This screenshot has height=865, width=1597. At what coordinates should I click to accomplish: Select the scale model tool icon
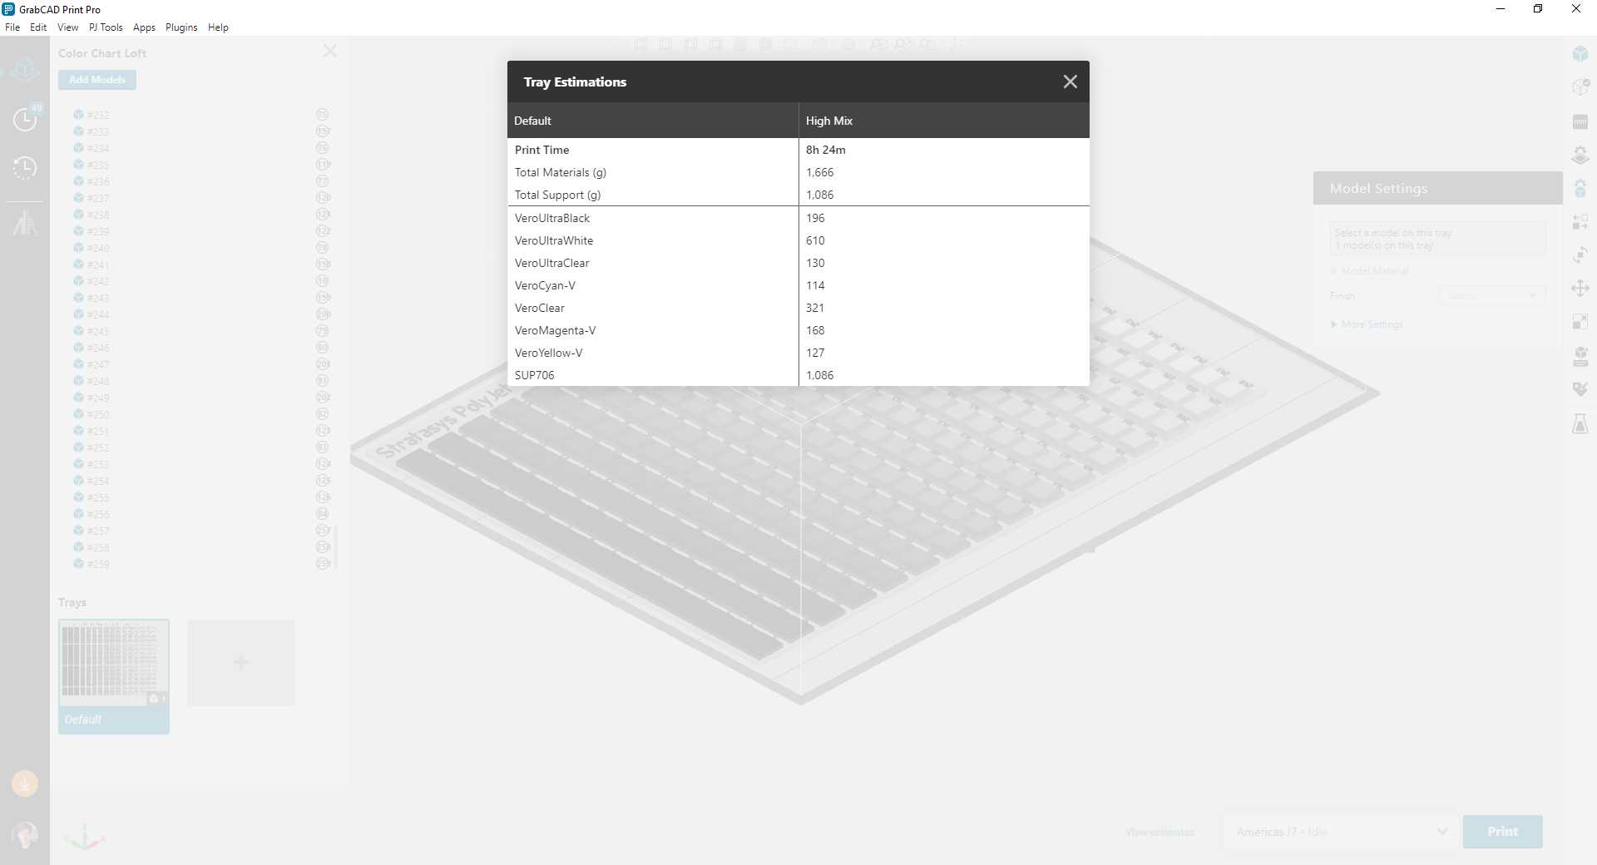(x=1580, y=322)
